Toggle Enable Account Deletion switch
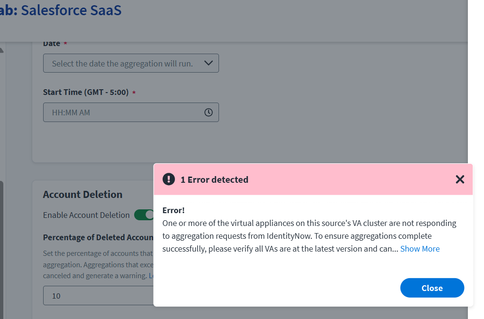This screenshot has height=319, width=484. click(x=144, y=215)
